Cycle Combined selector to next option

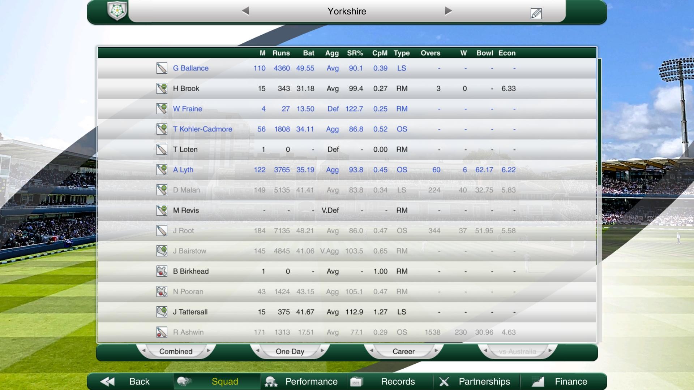208,351
